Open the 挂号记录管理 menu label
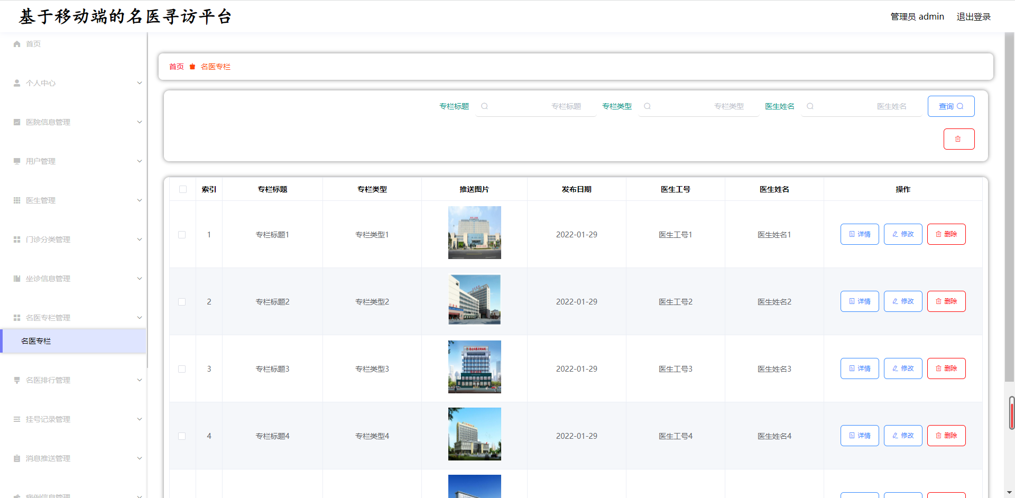 coord(48,419)
